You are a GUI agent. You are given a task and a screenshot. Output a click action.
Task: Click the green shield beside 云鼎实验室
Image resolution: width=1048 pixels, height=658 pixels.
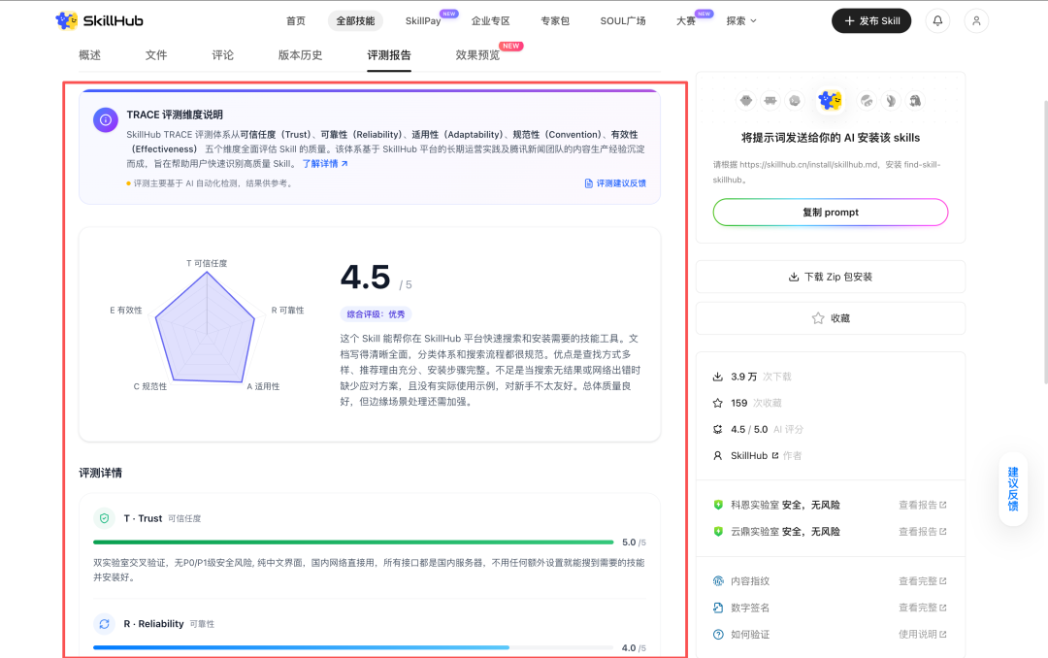[718, 532]
